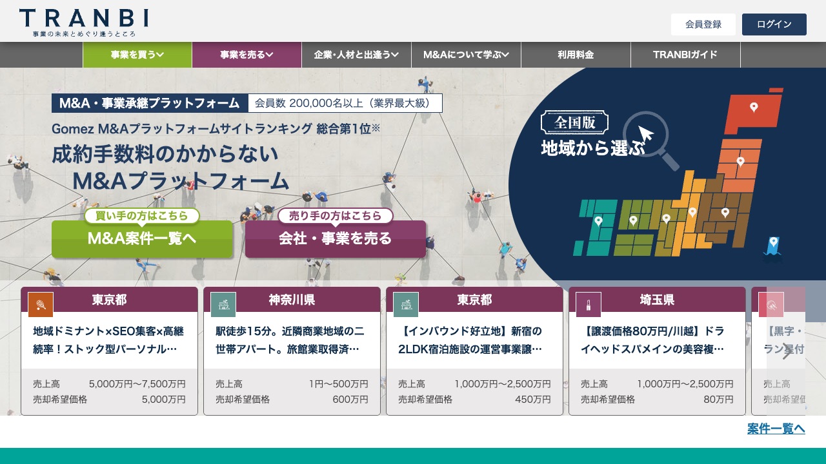Click the Hokkaido pin on the map
Image resolution: width=826 pixels, height=464 pixels.
(753, 107)
